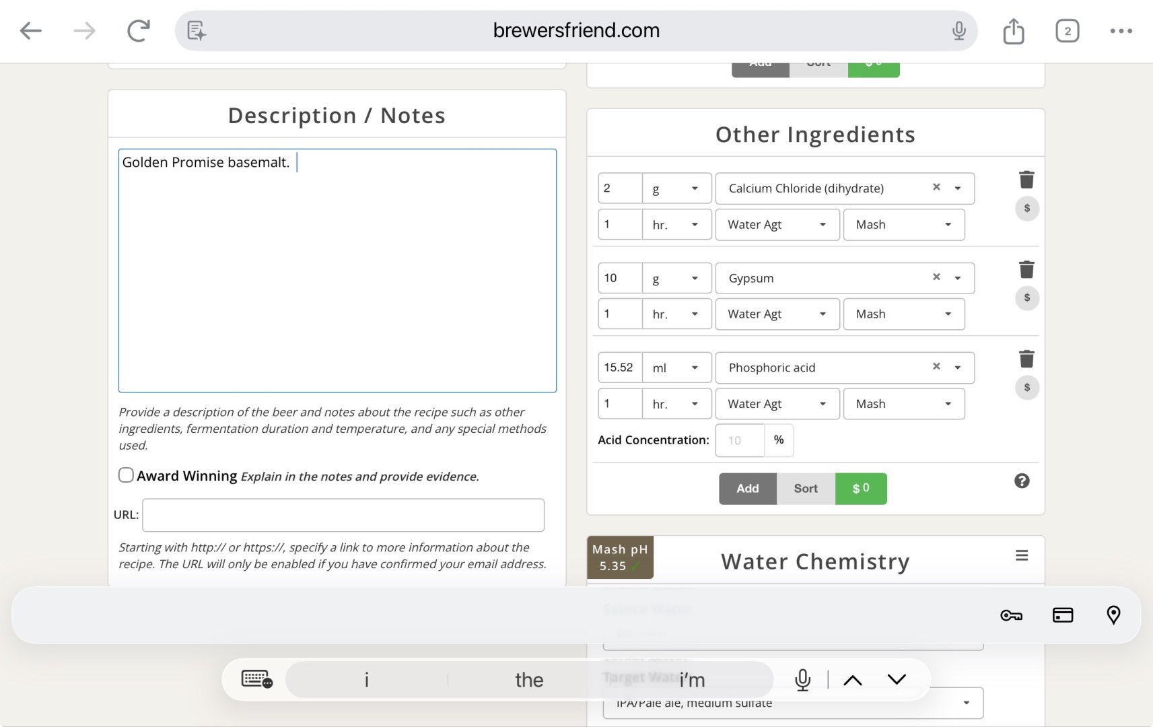Enable the Award Winning checkbox

click(x=126, y=475)
